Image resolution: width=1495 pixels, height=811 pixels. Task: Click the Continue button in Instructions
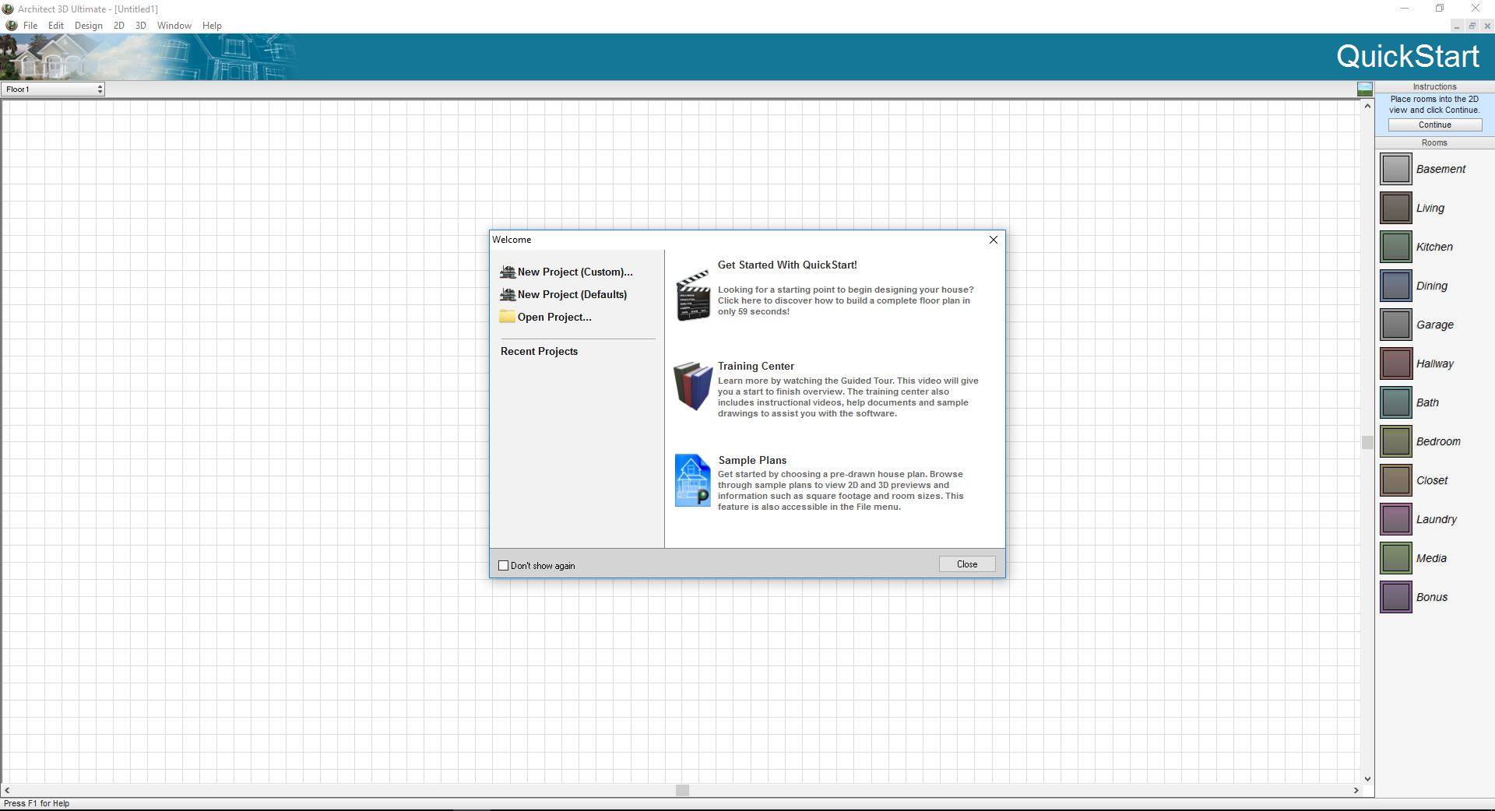click(1434, 125)
